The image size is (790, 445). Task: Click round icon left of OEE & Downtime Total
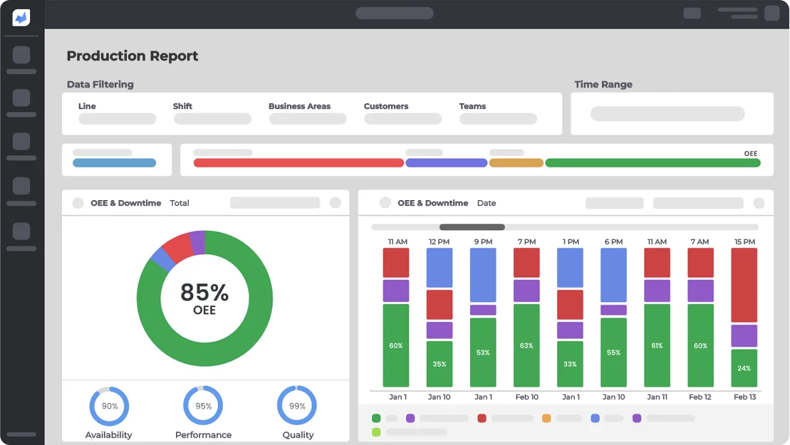[x=78, y=203]
